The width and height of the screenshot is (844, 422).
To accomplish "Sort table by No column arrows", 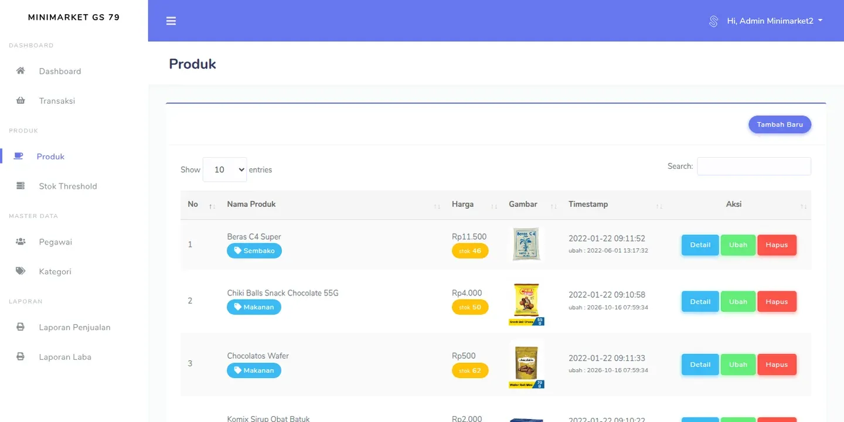I will click(212, 206).
